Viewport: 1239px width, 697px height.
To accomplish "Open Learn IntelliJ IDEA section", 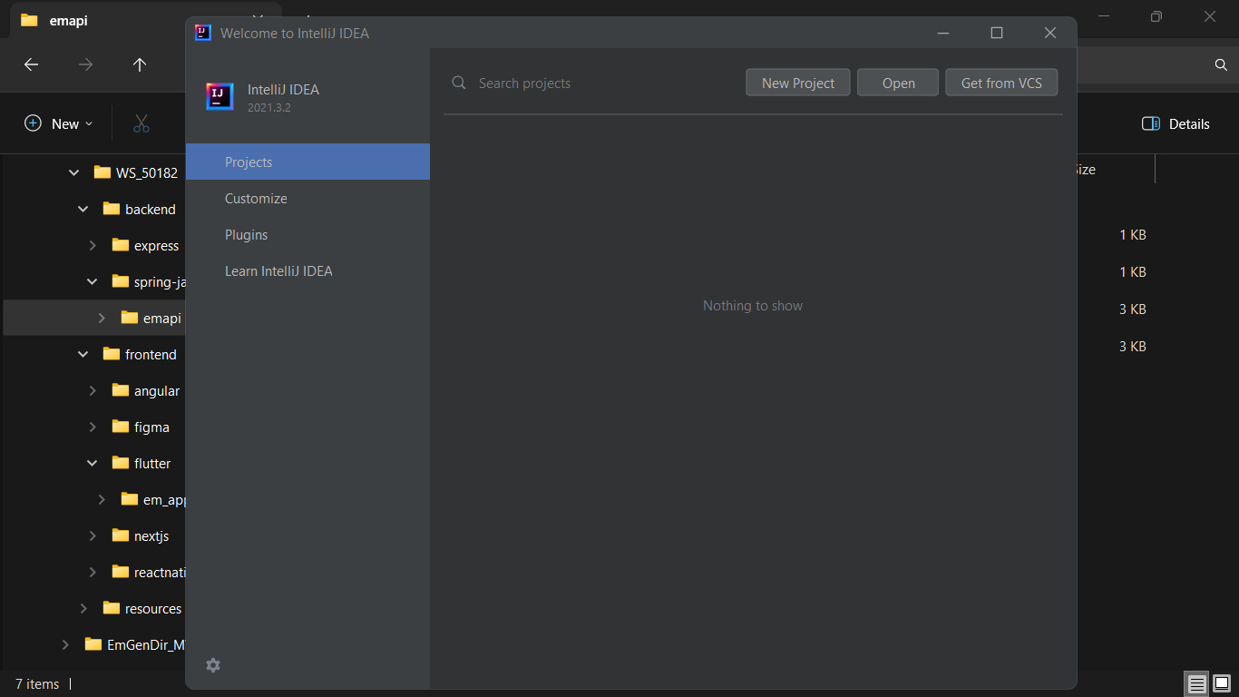I will point(307,270).
